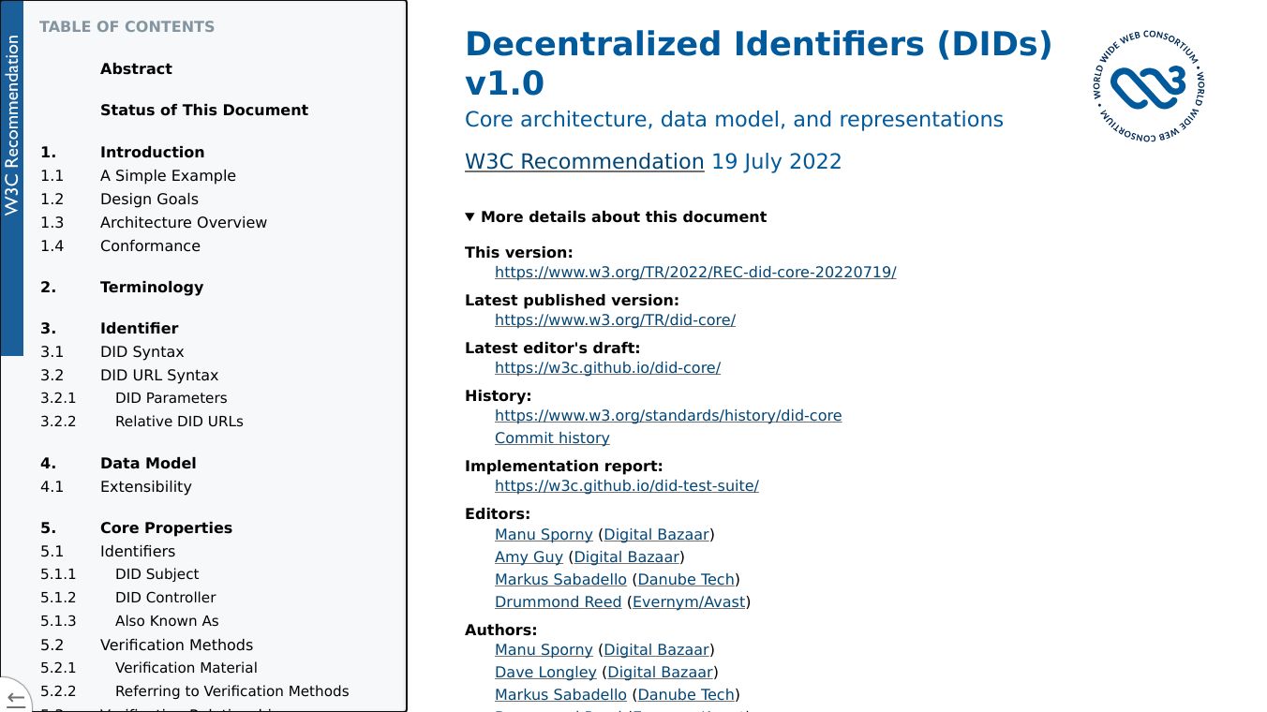
Task: Open 3.2 DID URL Syntax
Action: tap(129, 375)
